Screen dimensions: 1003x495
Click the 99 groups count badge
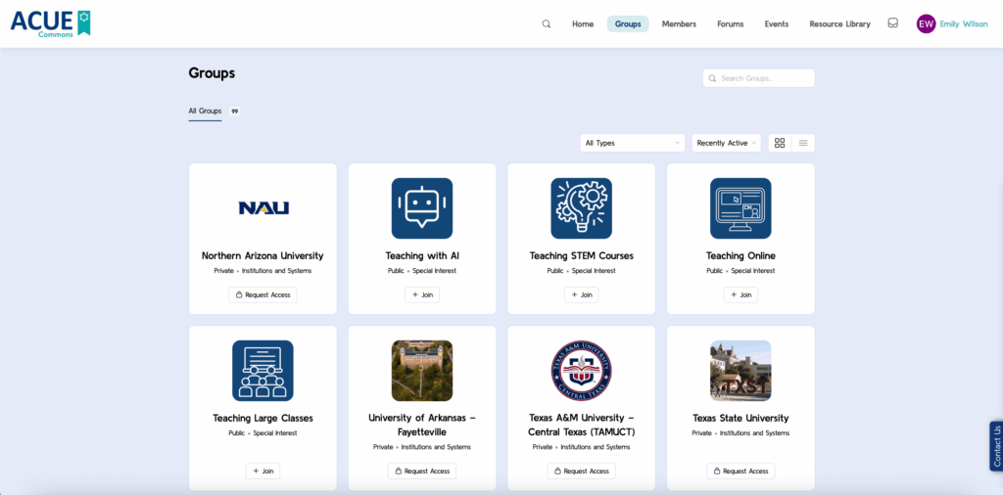tap(235, 112)
